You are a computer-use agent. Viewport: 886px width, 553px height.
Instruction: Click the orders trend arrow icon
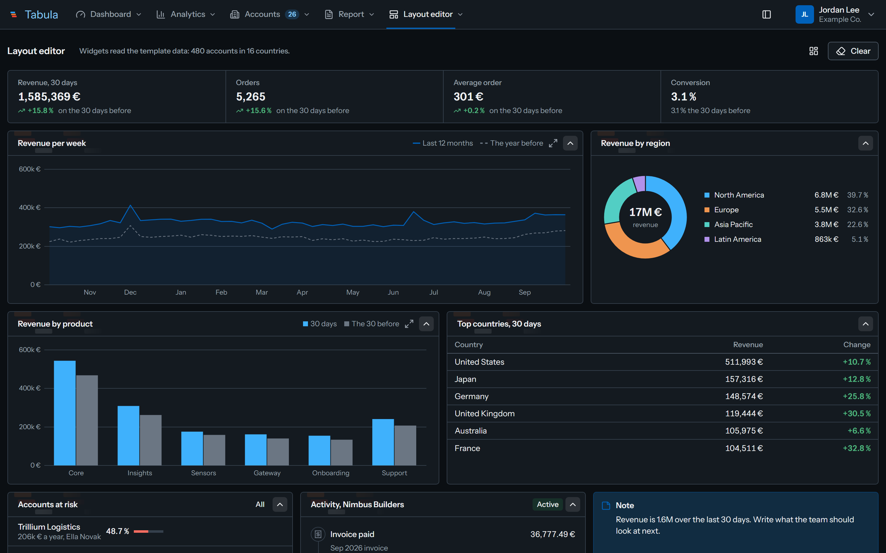(239, 111)
